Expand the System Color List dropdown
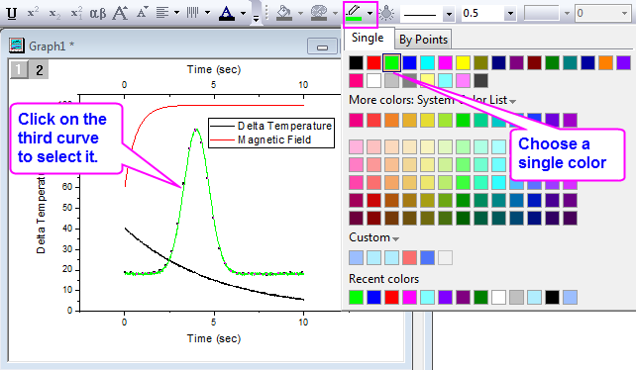The width and height of the screenshot is (636, 370). pos(512,101)
